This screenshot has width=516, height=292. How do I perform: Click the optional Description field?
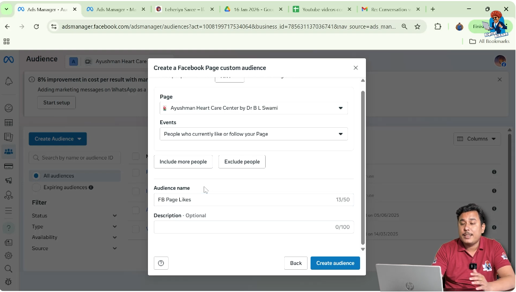(x=253, y=227)
